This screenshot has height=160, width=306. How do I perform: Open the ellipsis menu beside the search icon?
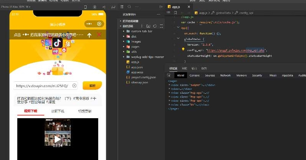pos(137,7)
